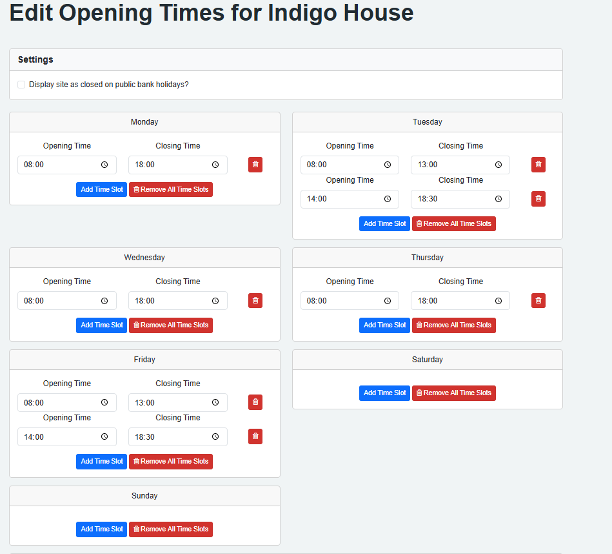Delete Wednesday's time slot with trash icon

click(x=255, y=300)
